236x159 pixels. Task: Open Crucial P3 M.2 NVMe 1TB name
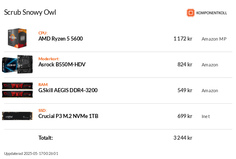coord(68,116)
